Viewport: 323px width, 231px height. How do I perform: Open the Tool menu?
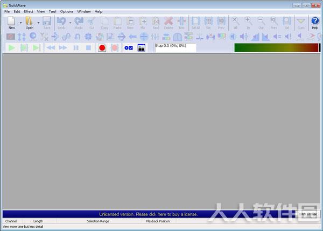click(52, 11)
